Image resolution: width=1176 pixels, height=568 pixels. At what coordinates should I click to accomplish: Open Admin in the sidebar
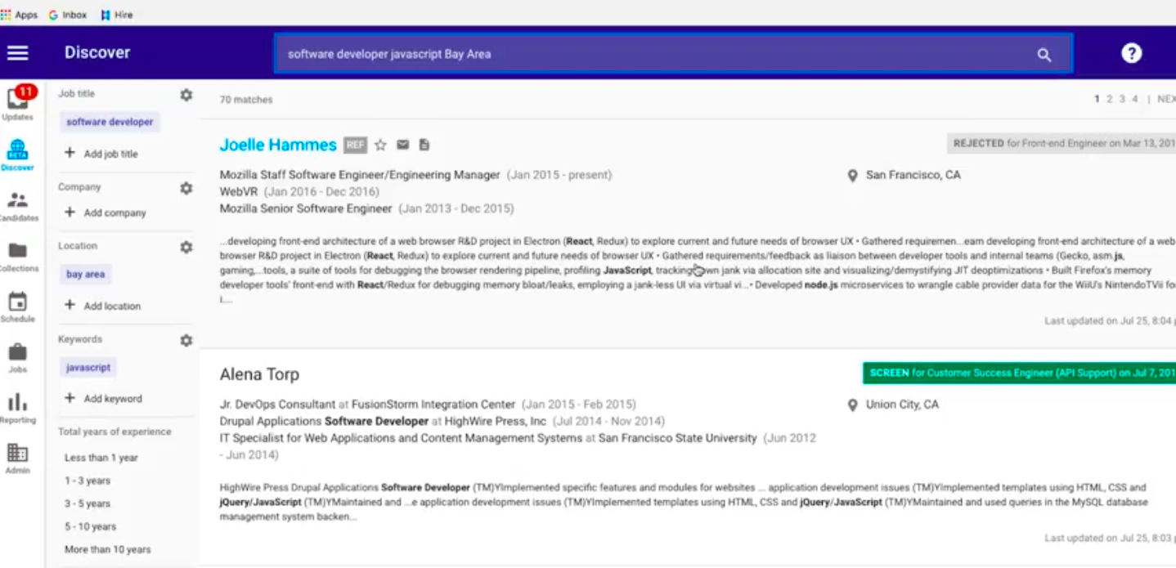[17, 458]
